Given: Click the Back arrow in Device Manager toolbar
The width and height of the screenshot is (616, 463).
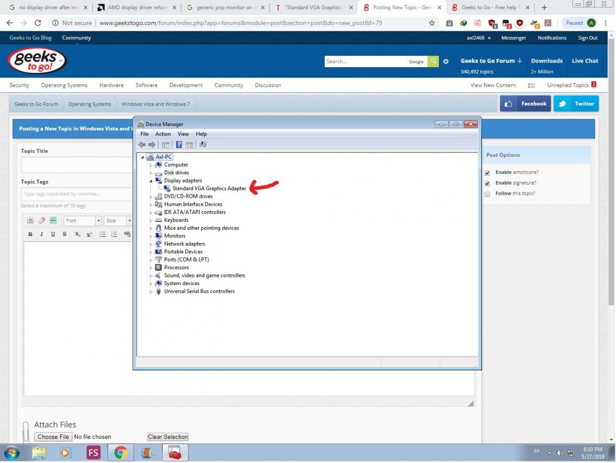Looking at the screenshot, I should click(142, 145).
